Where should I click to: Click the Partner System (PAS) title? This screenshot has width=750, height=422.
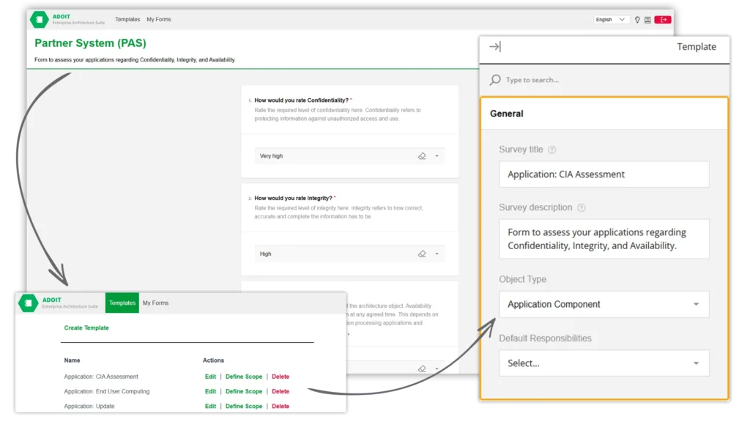click(x=90, y=43)
